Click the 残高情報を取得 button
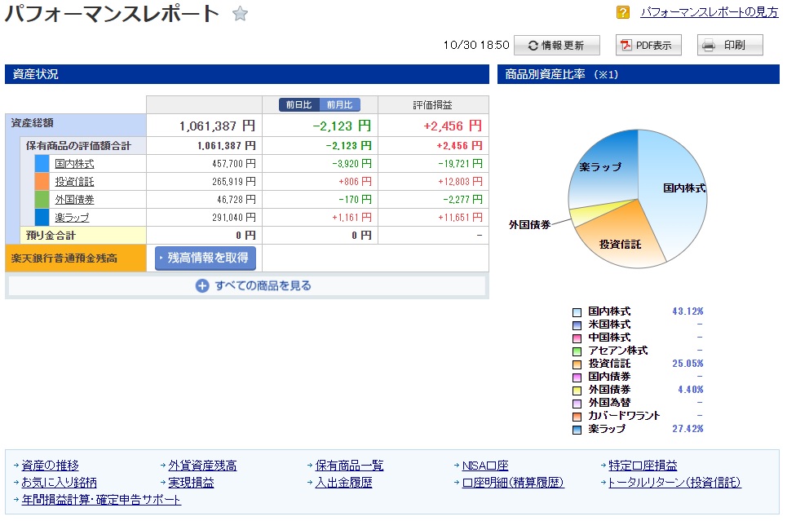 (206, 258)
